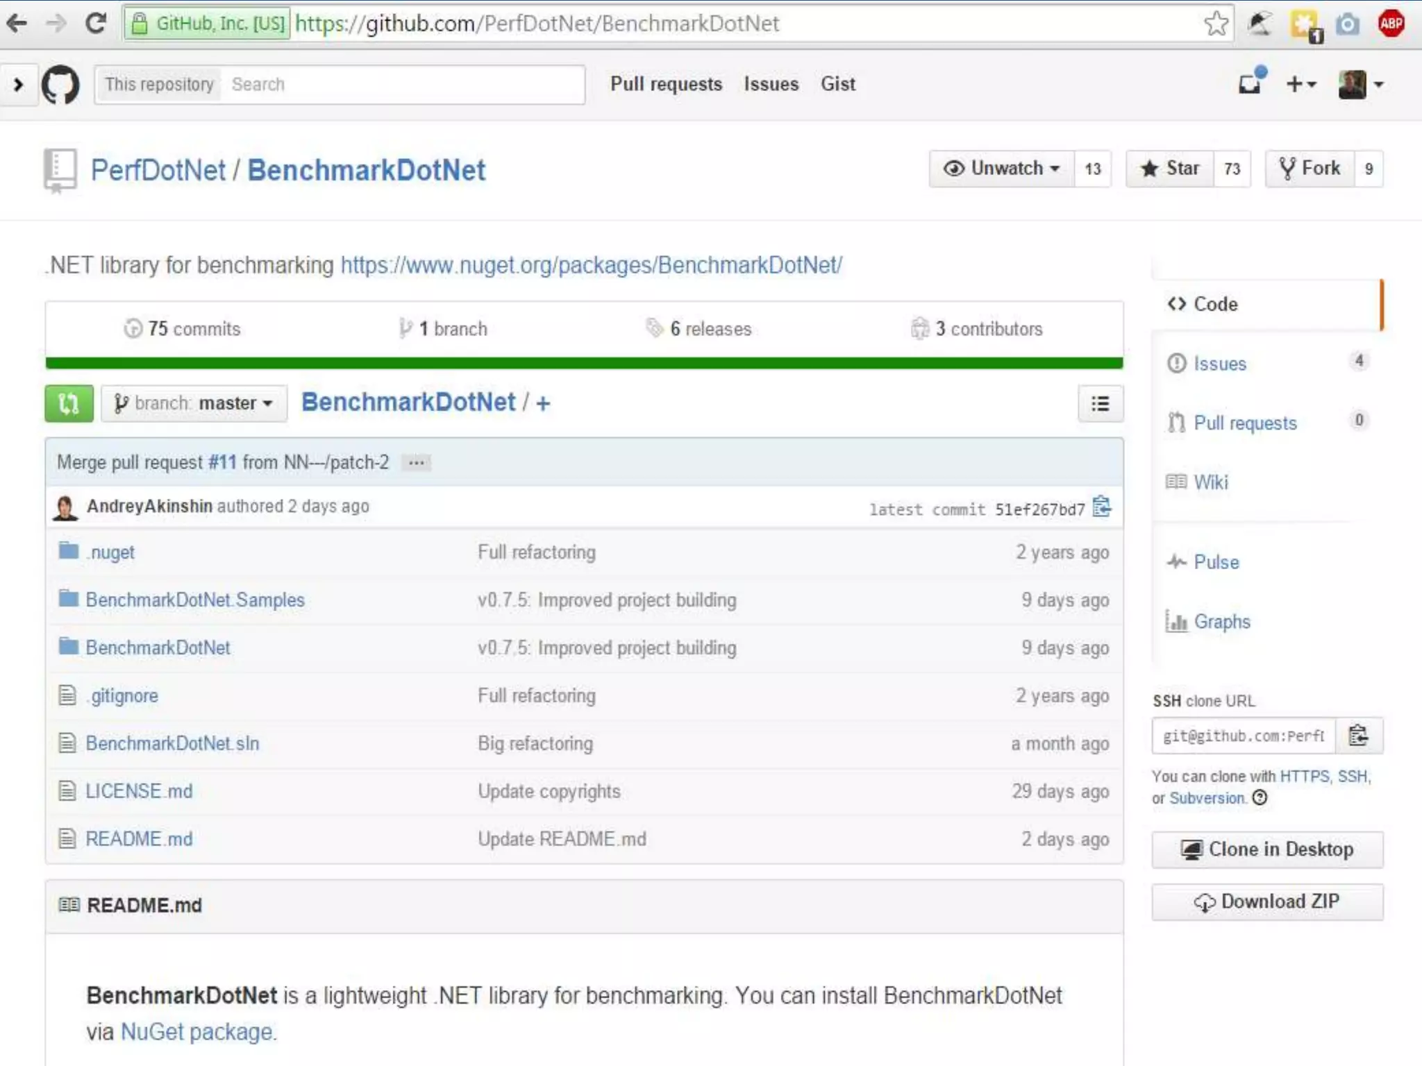Go back using browser back arrow
Image resolution: width=1422 pixels, height=1066 pixels.
(17, 24)
